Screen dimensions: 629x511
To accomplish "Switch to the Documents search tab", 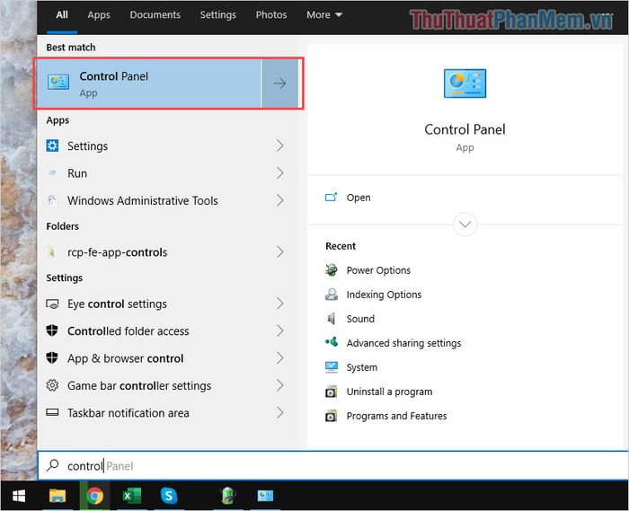I will point(155,15).
